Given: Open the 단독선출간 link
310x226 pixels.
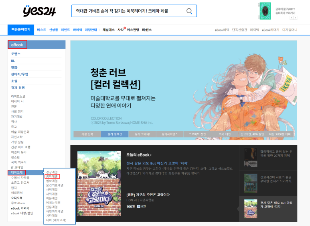Looking at the screenshot, I should coord(239,30).
